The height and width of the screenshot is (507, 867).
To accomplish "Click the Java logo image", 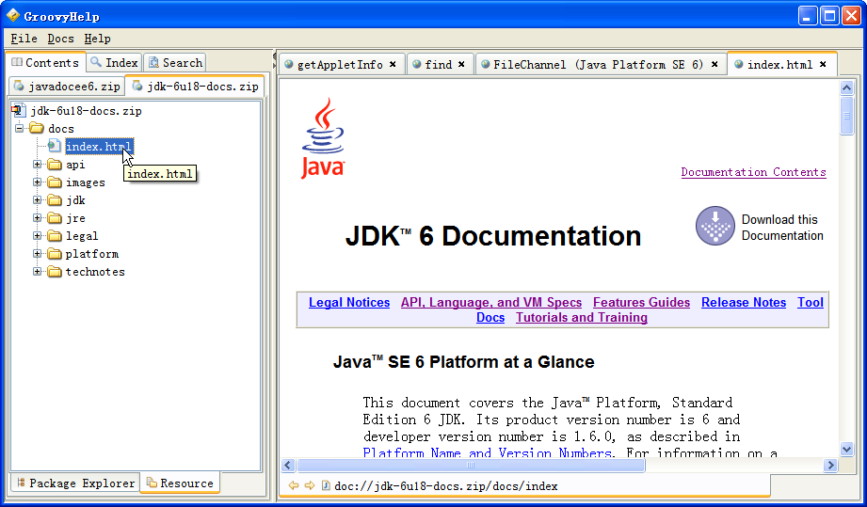I will [x=323, y=138].
